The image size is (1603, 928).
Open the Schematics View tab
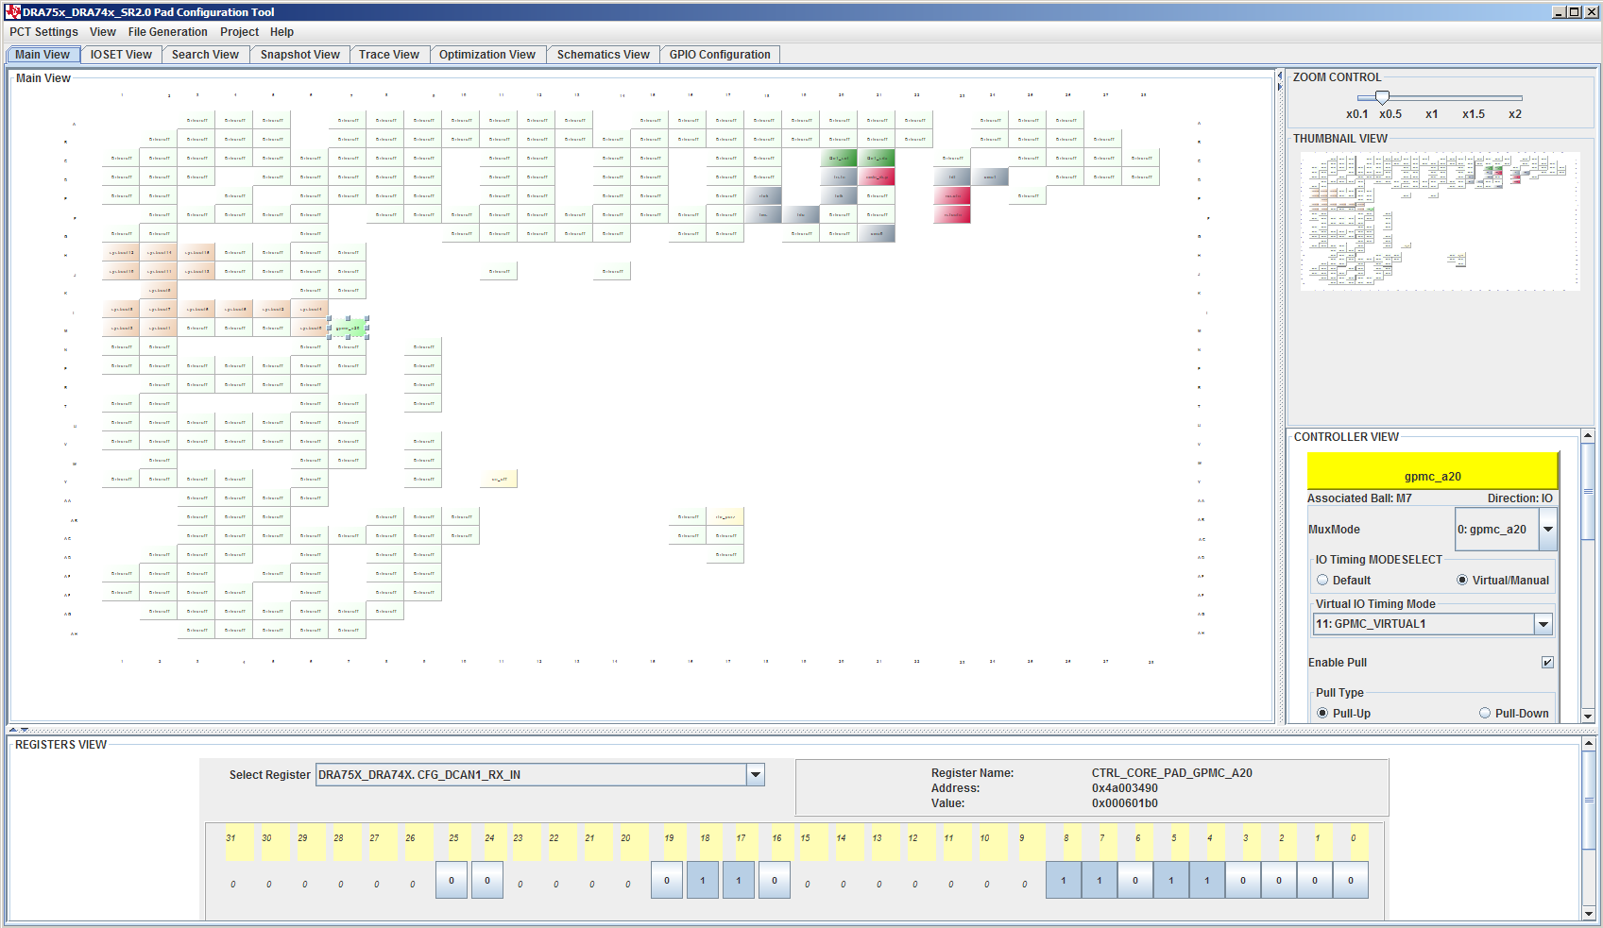click(x=604, y=54)
